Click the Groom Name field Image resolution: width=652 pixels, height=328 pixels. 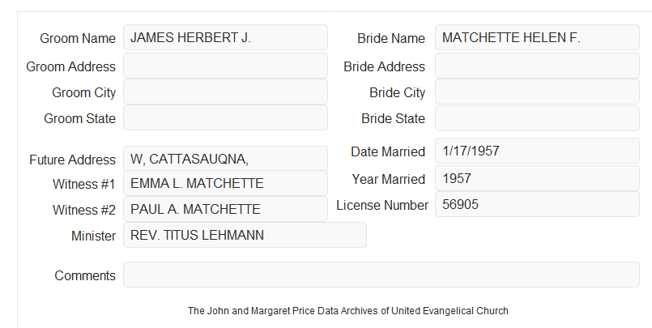[225, 37]
